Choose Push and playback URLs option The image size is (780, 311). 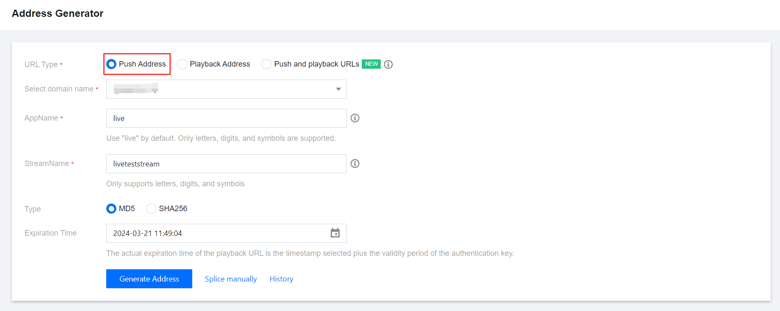coord(266,64)
